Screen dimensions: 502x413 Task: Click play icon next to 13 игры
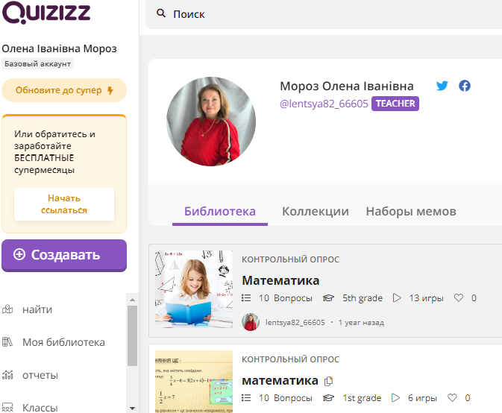[397, 298]
